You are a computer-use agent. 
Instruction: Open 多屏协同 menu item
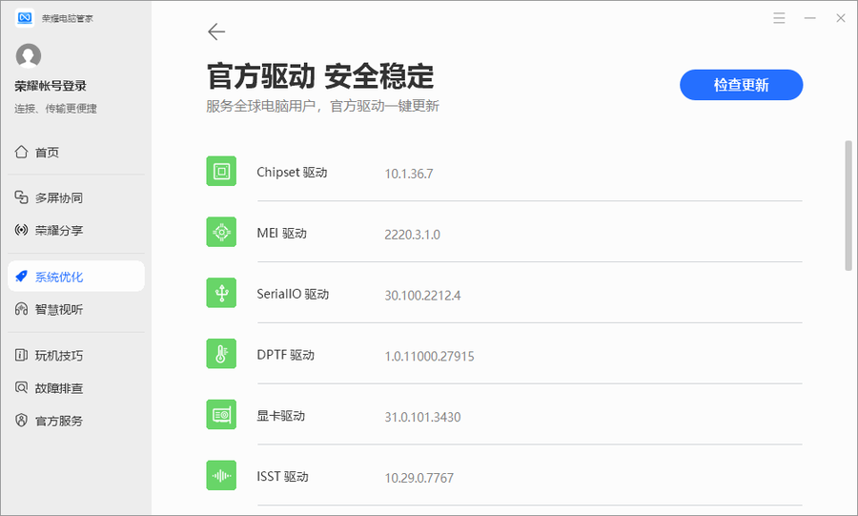(76, 197)
